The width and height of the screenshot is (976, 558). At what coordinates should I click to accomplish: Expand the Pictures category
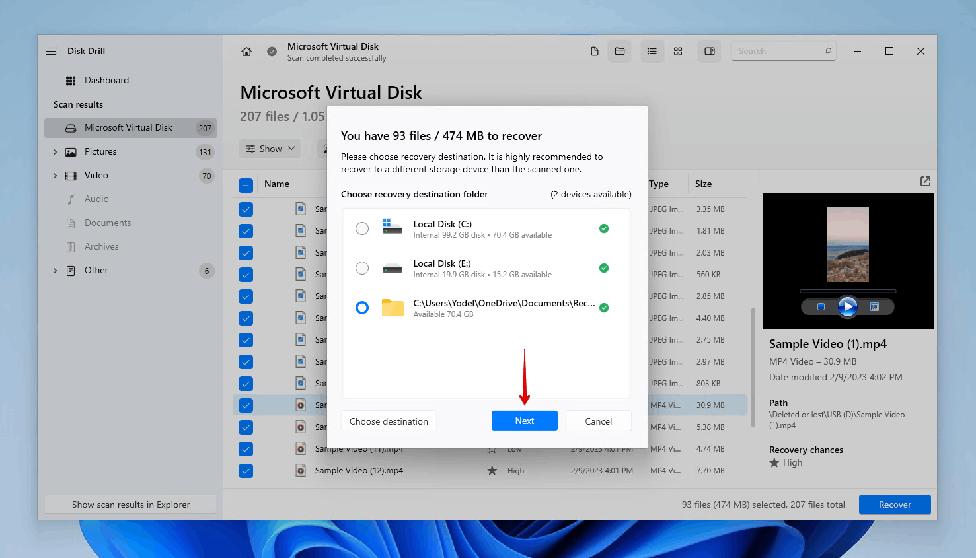click(55, 152)
